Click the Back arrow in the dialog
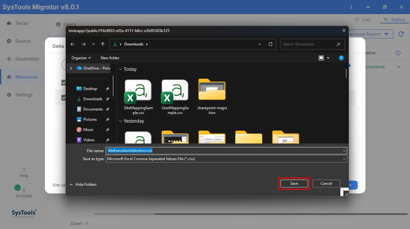Screen dimensions: 410x229 [72, 44]
